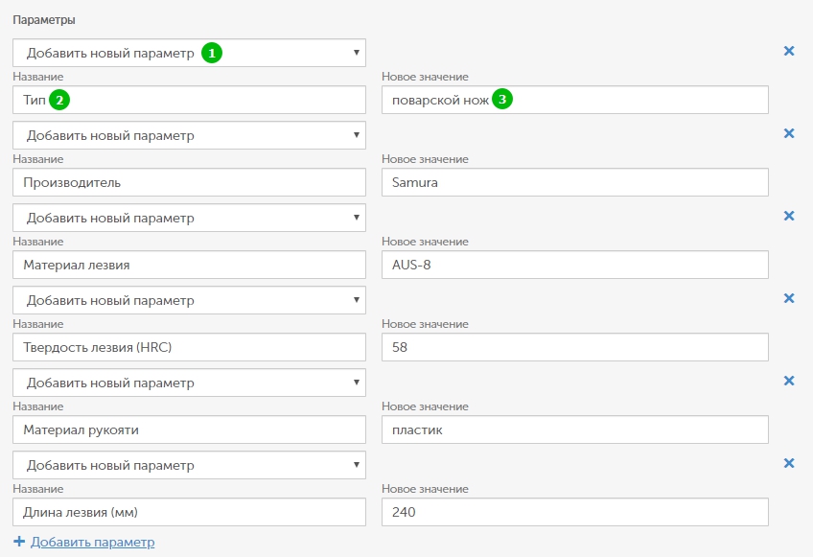Delete the Твердость лезвия (HRC) row with X
Viewport: 813px width, 557px height.
coord(789,298)
